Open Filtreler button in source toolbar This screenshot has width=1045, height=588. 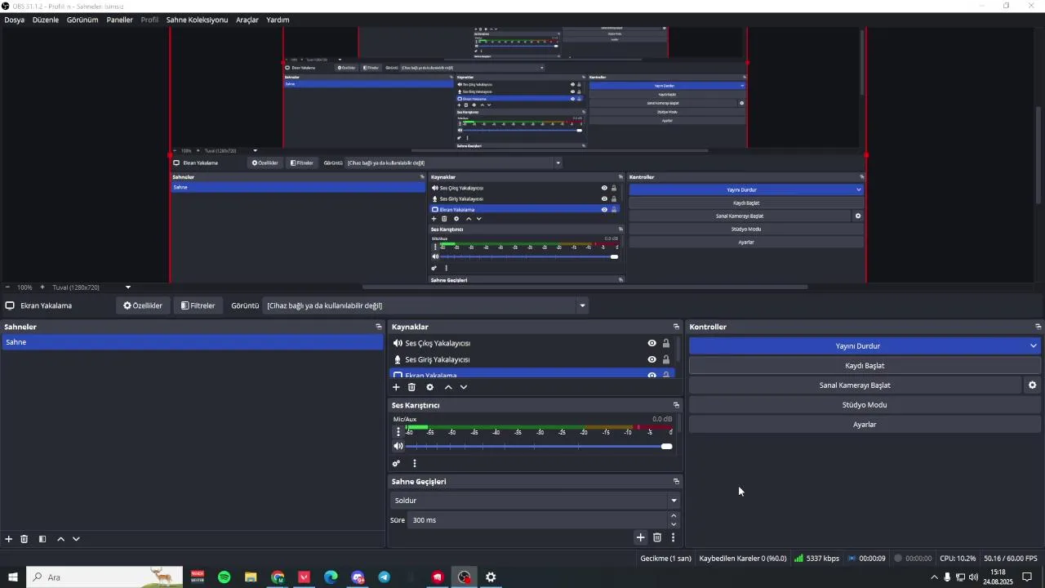[198, 306]
